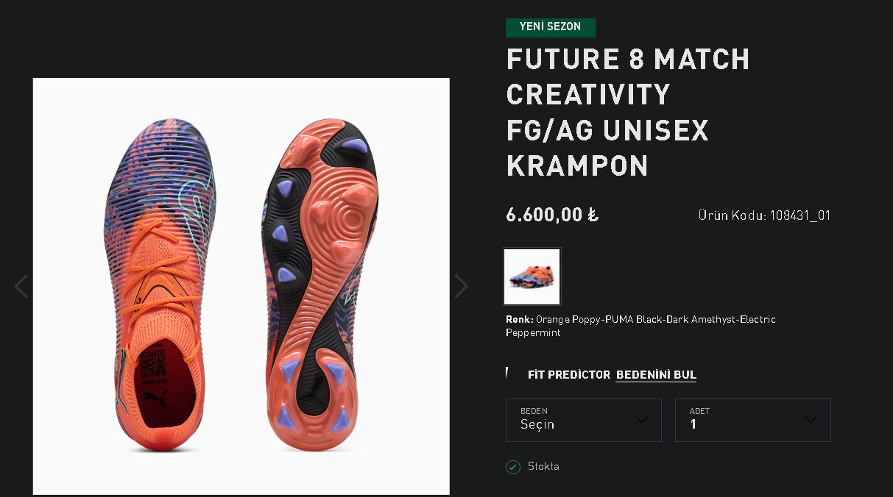
Task: Click the YENİ SEZON badge
Action: (x=550, y=27)
